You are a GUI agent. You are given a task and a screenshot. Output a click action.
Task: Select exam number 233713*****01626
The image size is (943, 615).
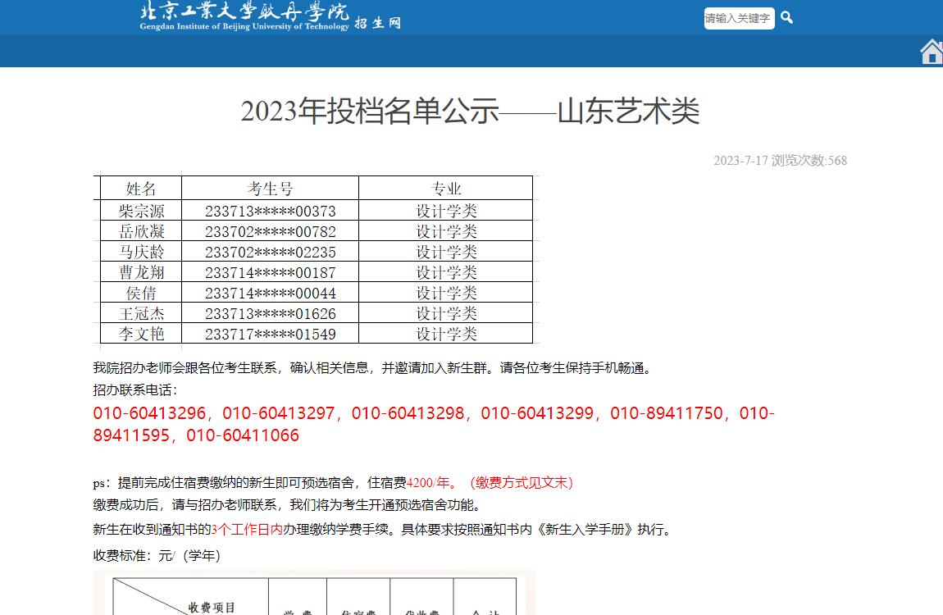[x=270, y=313]
